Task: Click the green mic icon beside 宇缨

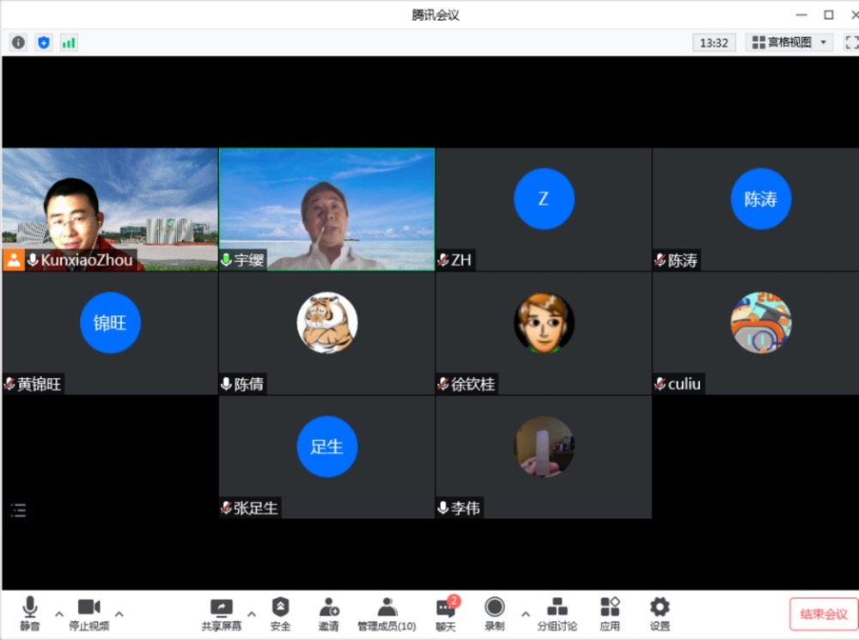Action: (x=226, y=260)
